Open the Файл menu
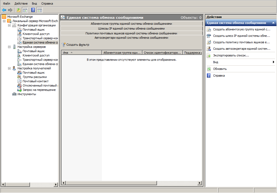277x193 pixels. click(x=7, y=3)
